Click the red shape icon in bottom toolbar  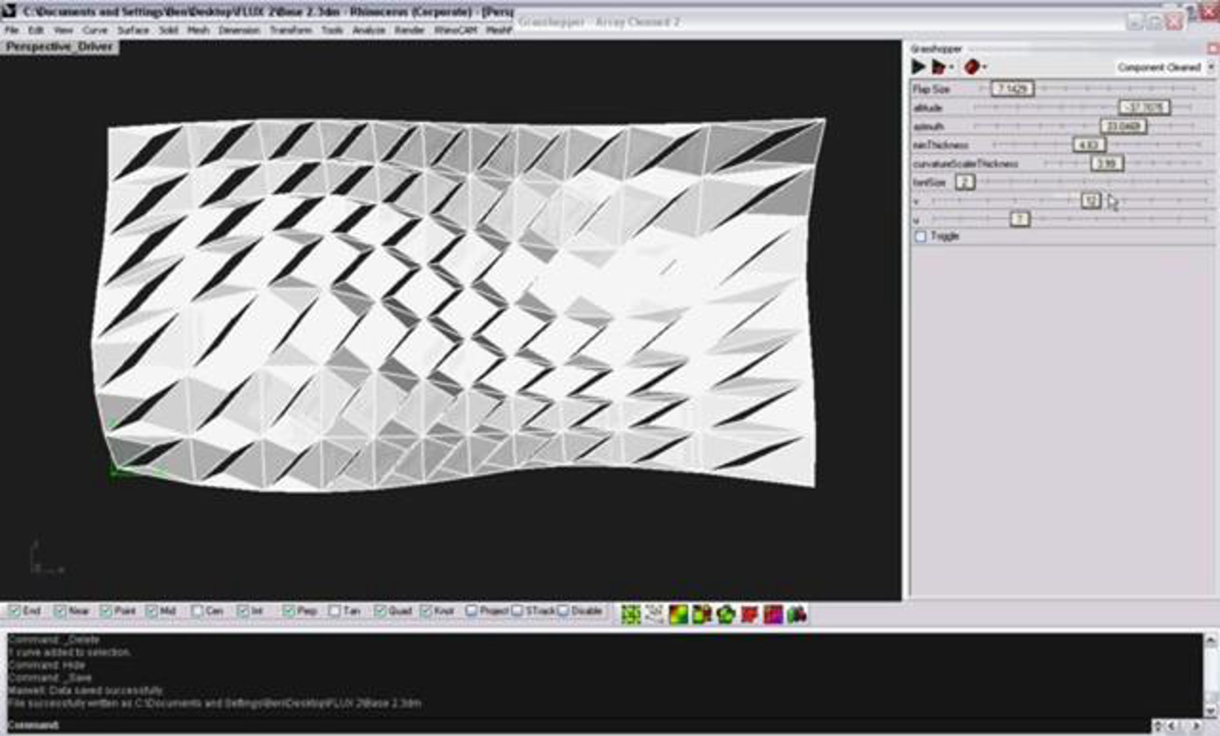750,615
